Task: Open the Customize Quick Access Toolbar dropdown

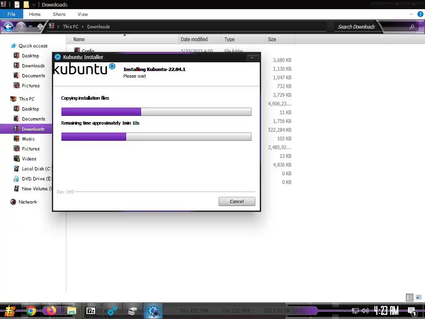Action: (34, 5)
